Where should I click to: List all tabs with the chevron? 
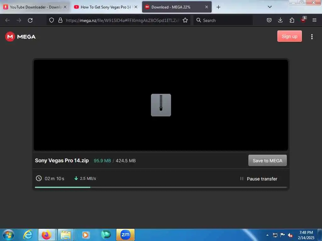tap(270, 7)
